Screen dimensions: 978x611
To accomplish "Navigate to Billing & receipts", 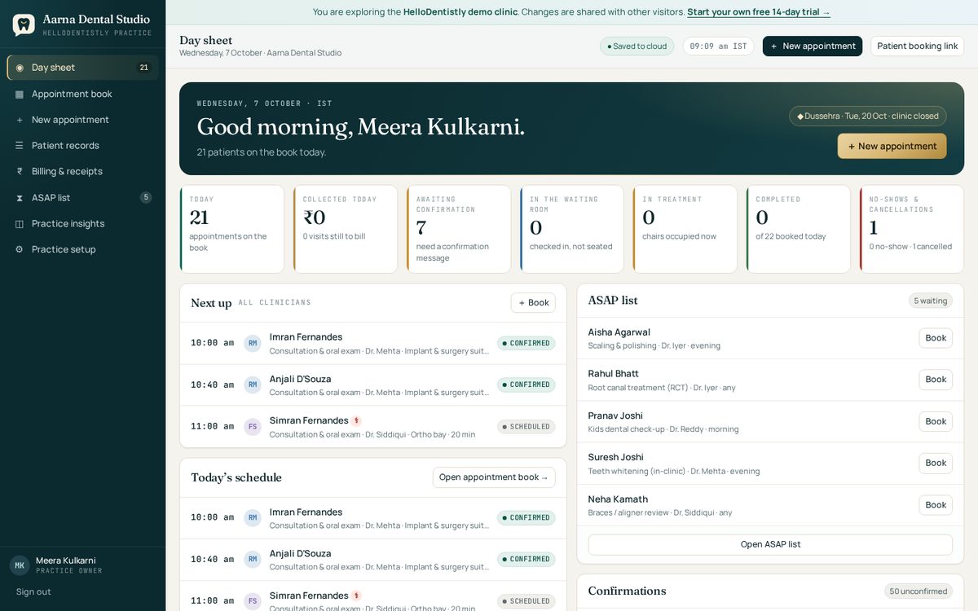I will [x=82, y=171].
